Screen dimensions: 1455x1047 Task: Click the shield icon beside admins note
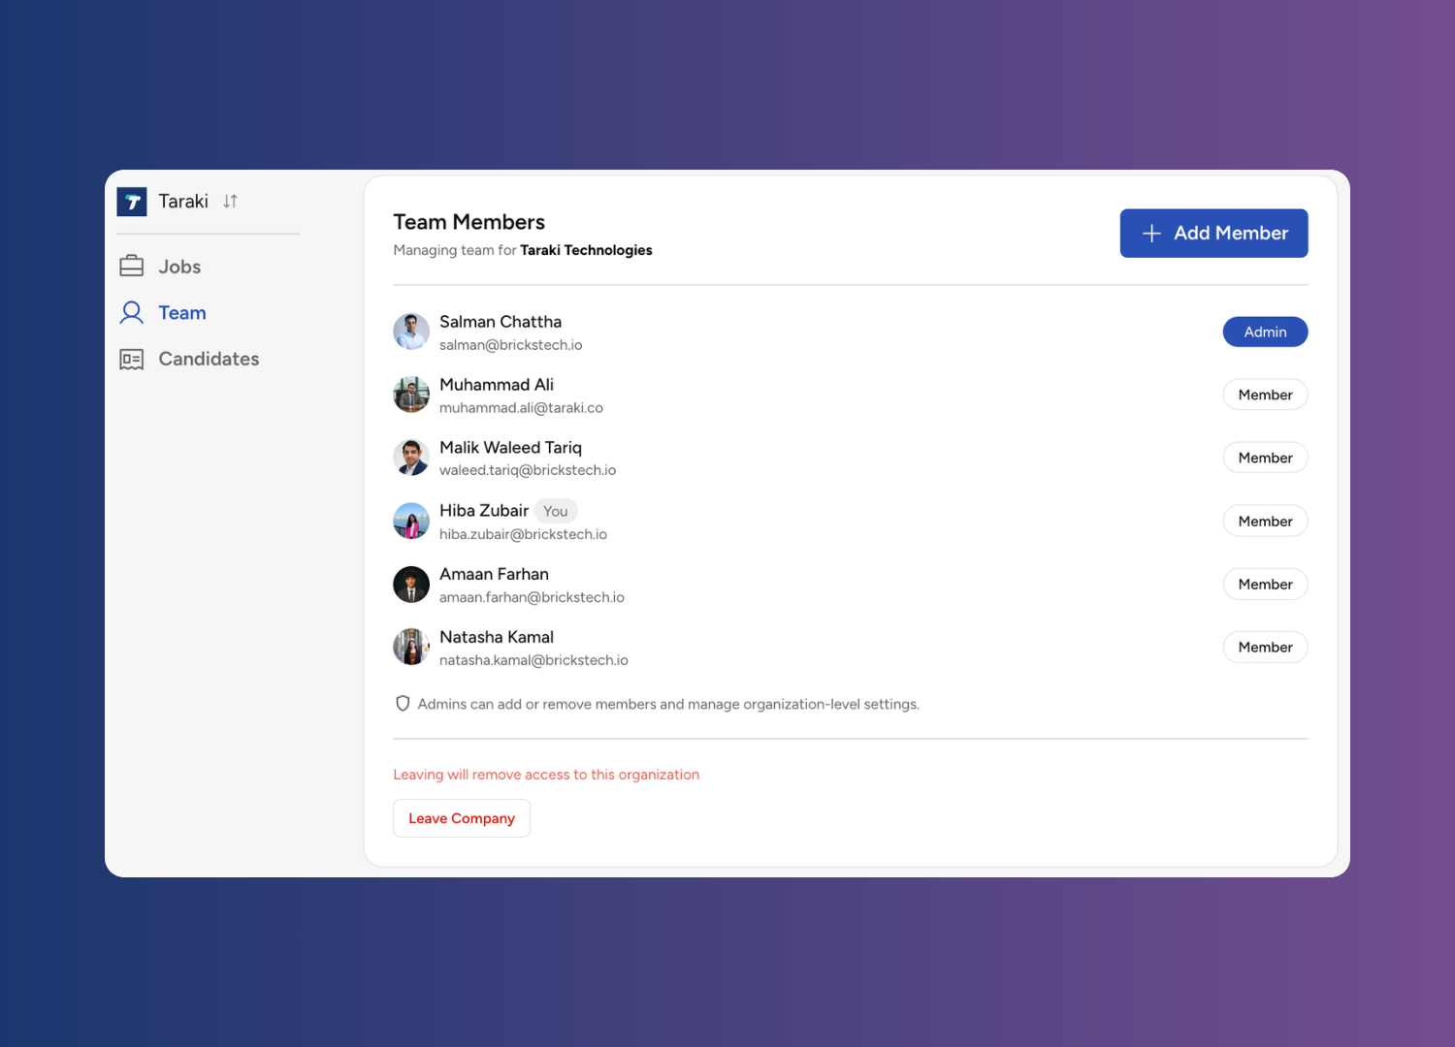click(403, 704)
